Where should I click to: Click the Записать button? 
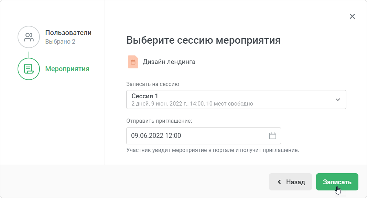[337, 182]
